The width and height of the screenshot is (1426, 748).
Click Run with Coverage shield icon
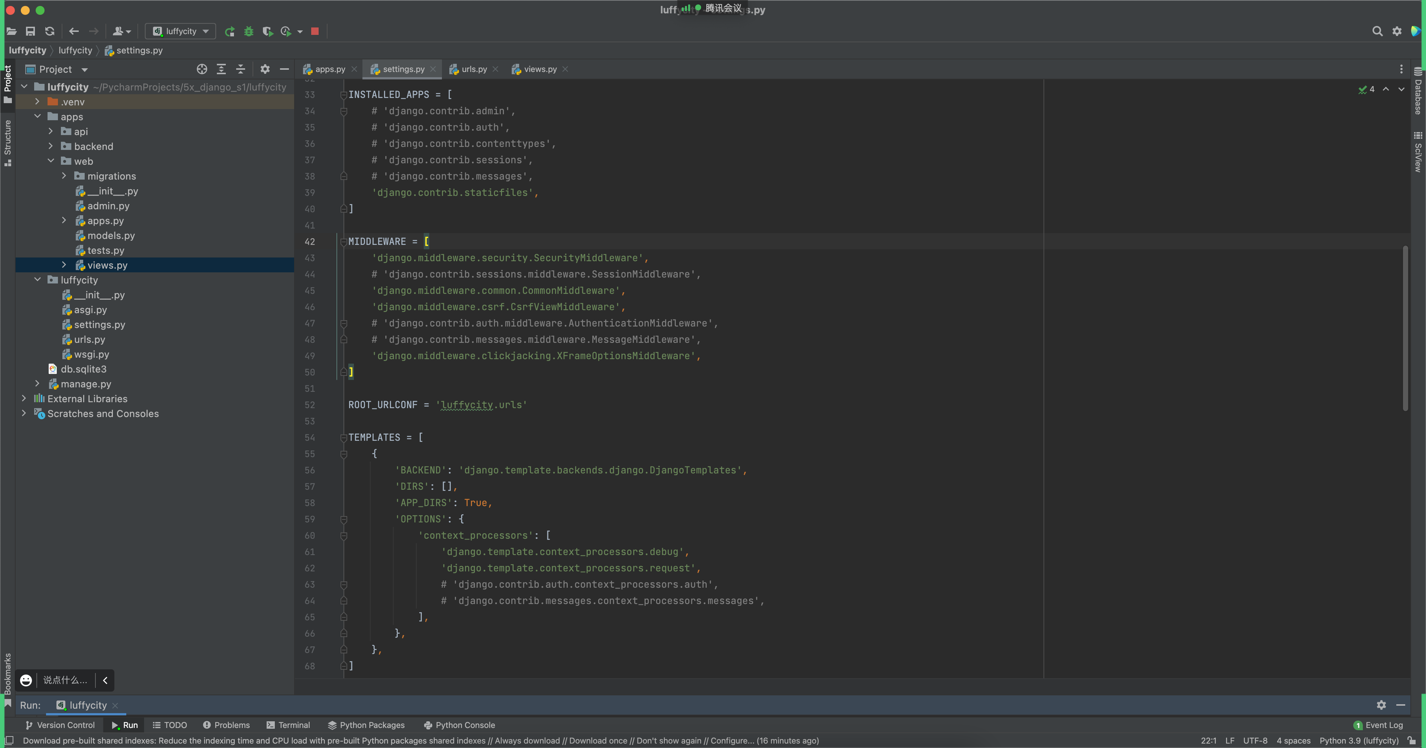pos(267,32)
